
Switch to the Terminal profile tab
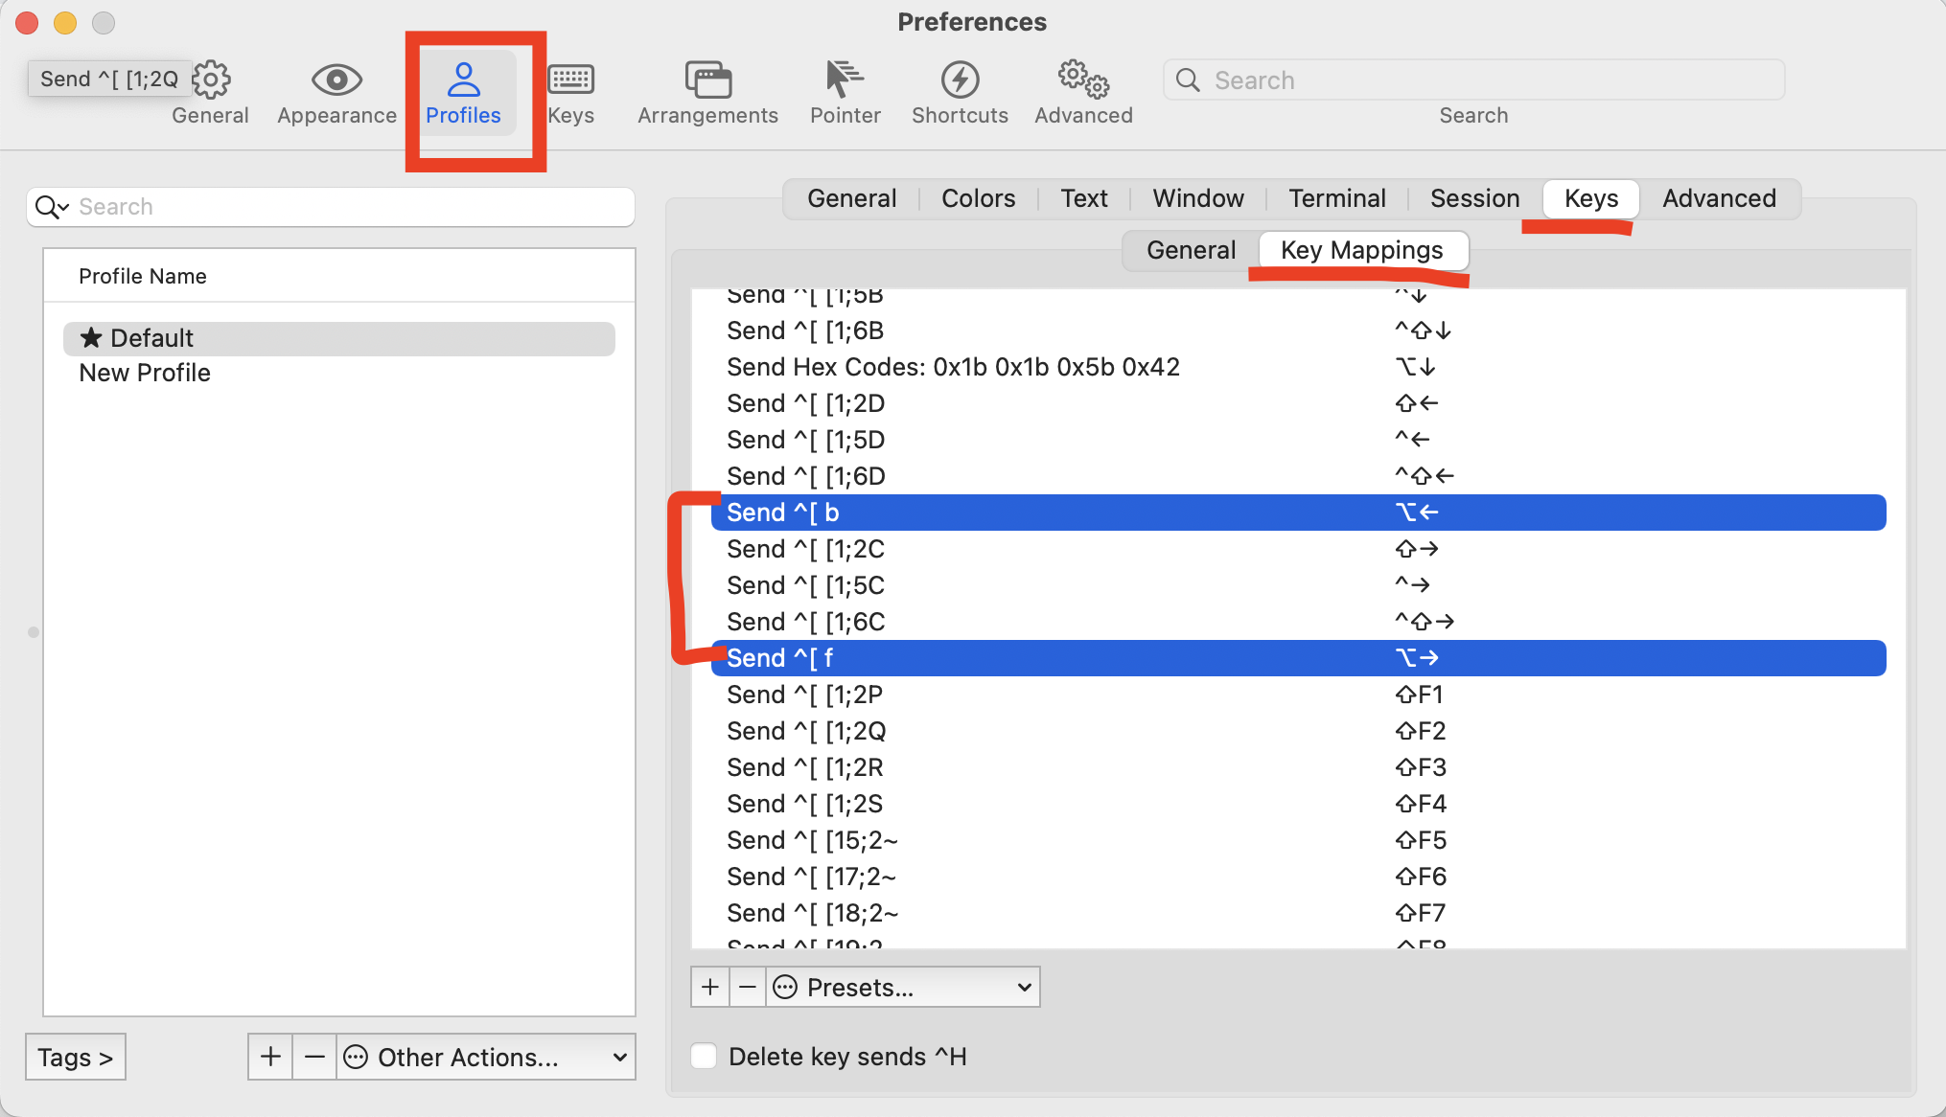[1336, 198]
